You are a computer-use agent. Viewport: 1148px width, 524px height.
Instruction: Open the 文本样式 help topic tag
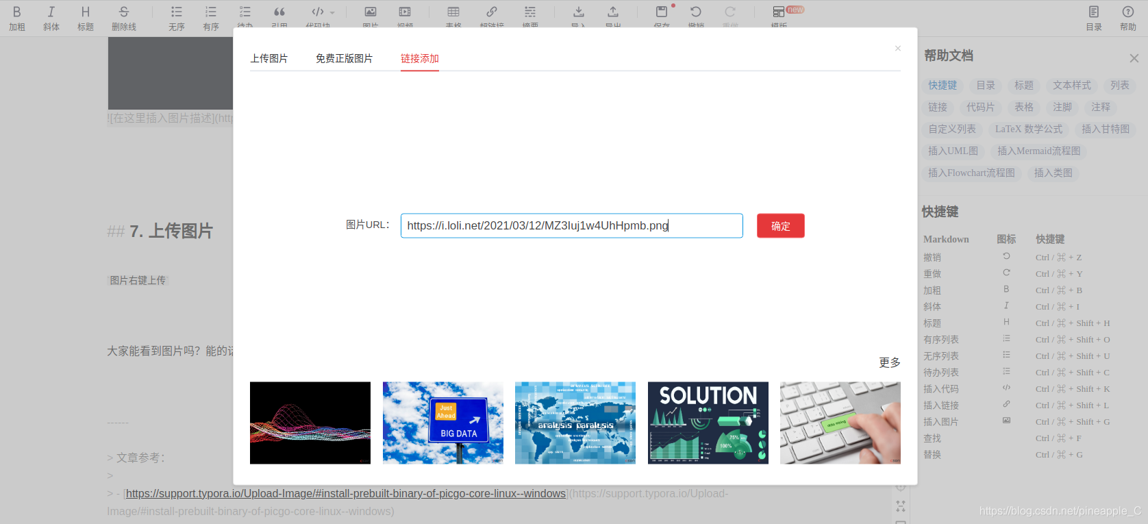pyautogui.click(x=1072, y=86)
